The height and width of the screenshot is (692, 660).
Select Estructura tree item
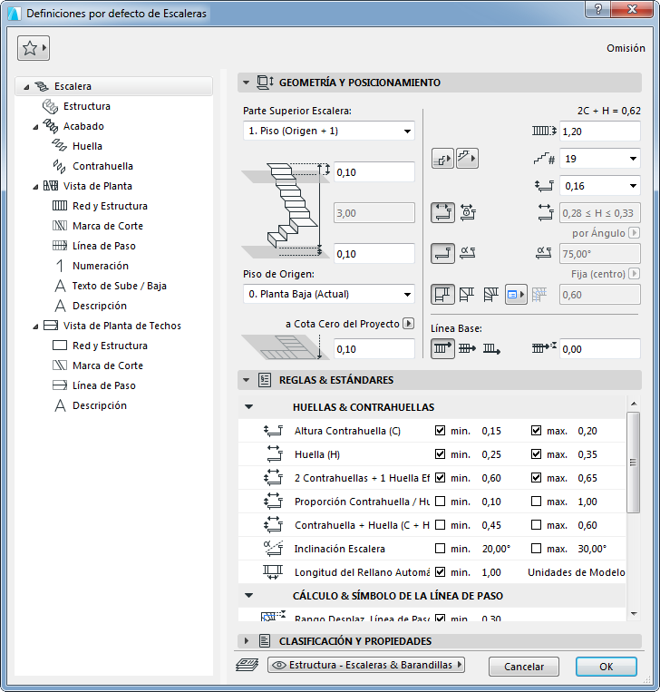coord(87,106)
